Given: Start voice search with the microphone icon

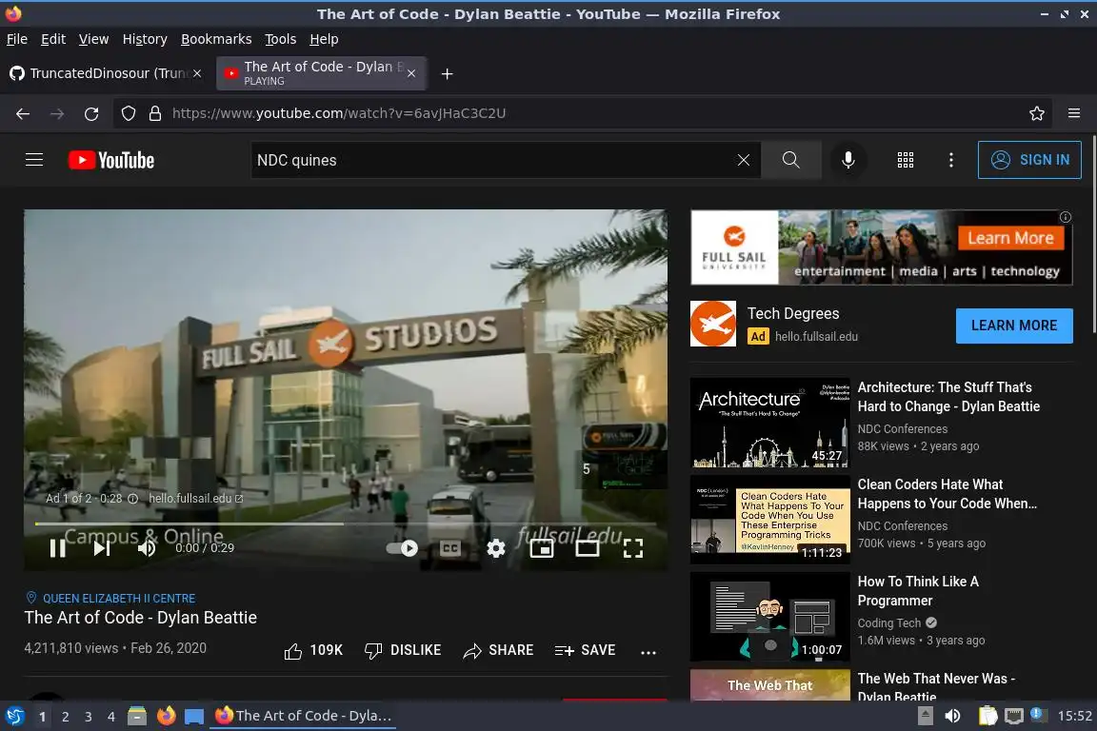Looking at the screenshot, I should [x=848, y=160].
